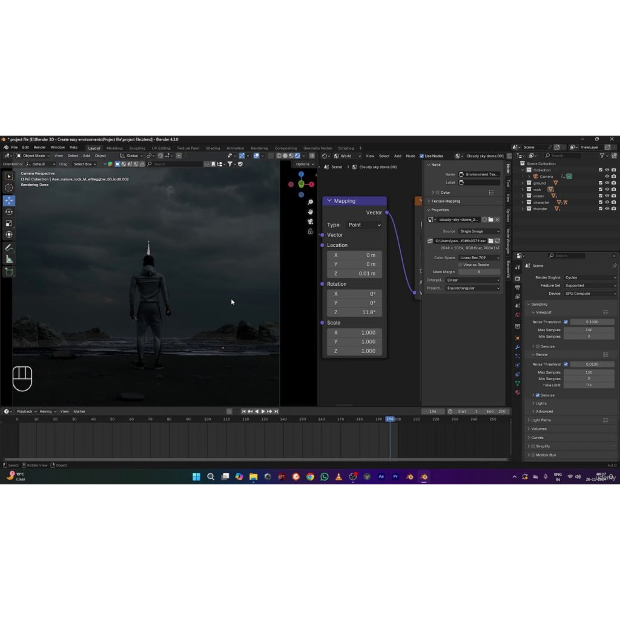Jump to the timeline end frame button
Image resolution: width=620 pixels, height=620 pixels.
coord(276,412)
